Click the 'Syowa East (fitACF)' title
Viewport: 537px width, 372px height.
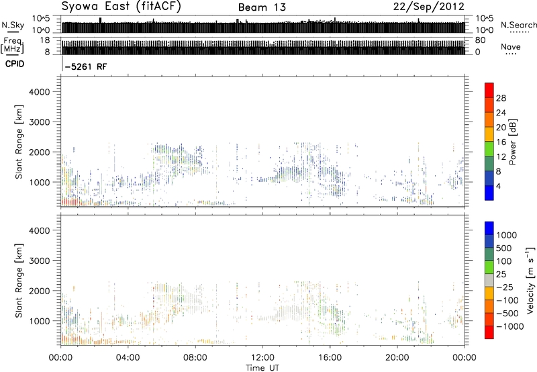pyautogui.click(x=121, y=7)
